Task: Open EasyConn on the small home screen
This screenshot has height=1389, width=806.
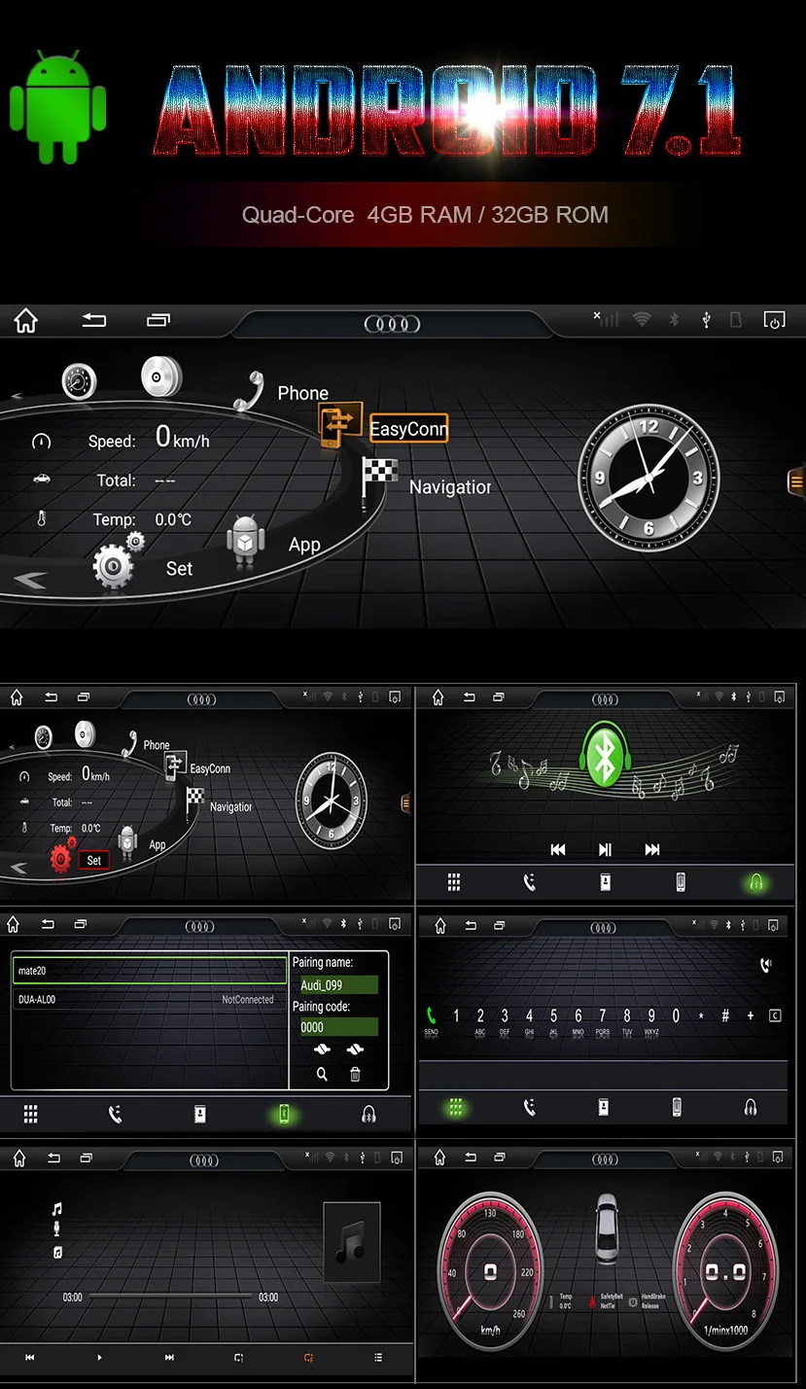Action: coord(210,768)
